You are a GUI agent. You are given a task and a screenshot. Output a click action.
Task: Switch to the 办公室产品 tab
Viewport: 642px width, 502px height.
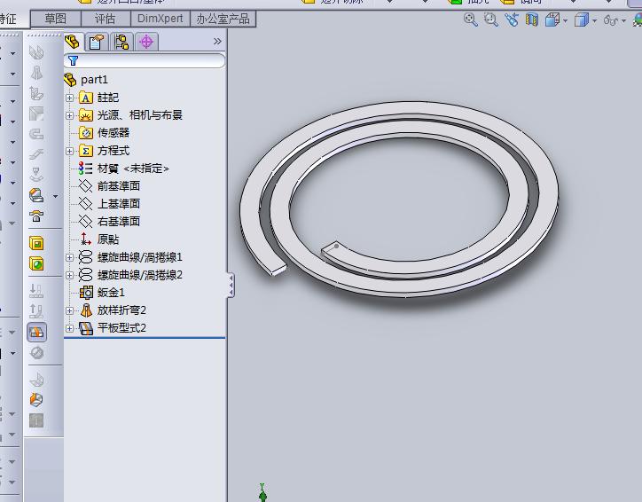223,19
